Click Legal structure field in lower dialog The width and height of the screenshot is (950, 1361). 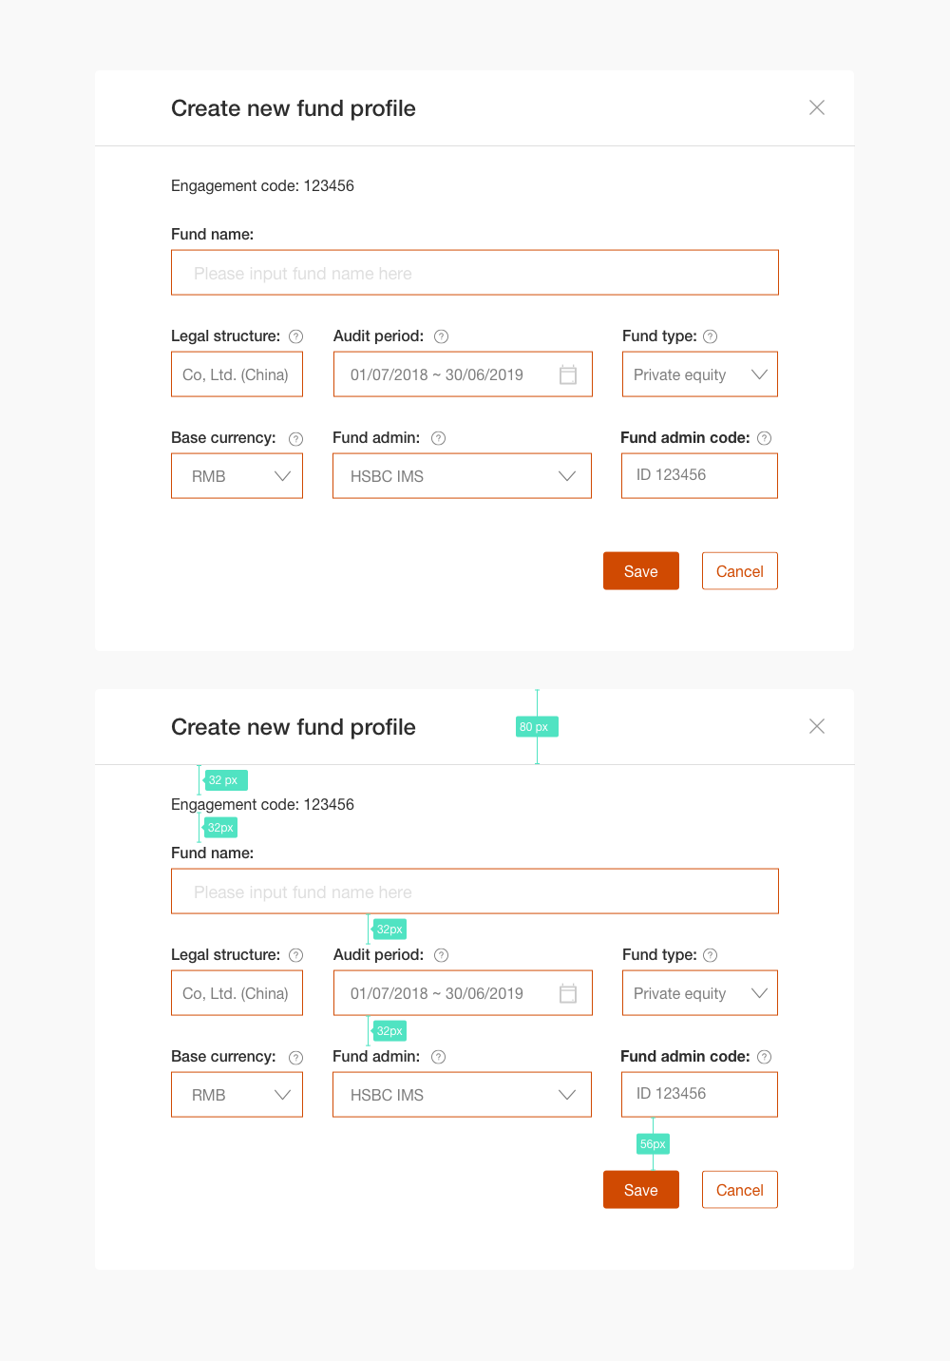[x=237, y=993]
